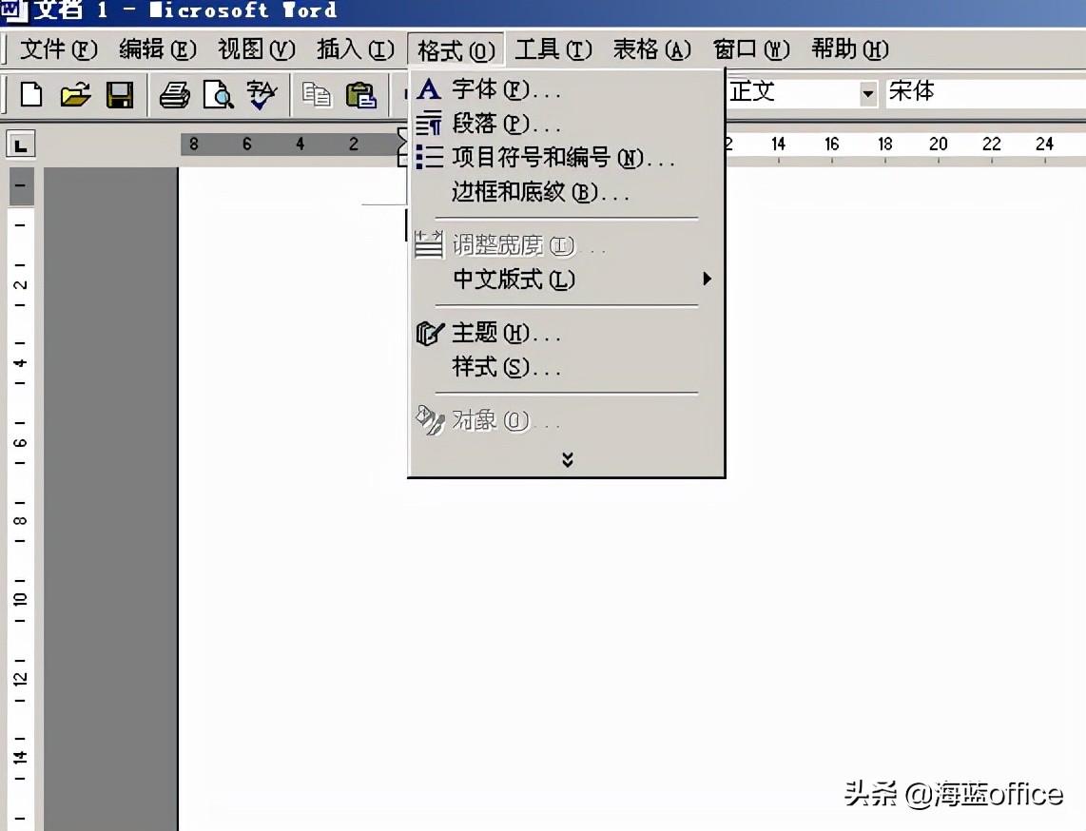
Task: Select 边框和底纹(B)... menu entry
Action: (567, 192)
